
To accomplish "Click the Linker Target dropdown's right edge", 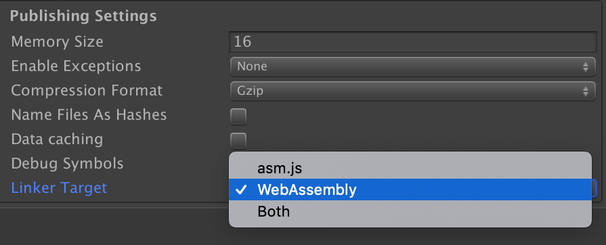I will (x=594, y=189).
